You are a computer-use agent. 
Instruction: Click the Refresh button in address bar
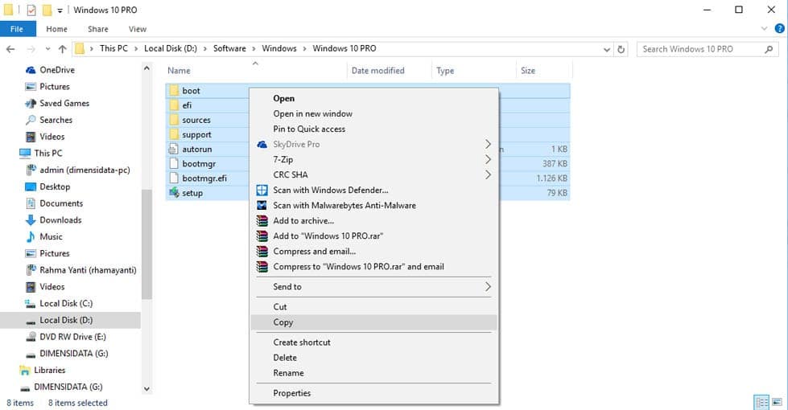click(x=621, y=49)
